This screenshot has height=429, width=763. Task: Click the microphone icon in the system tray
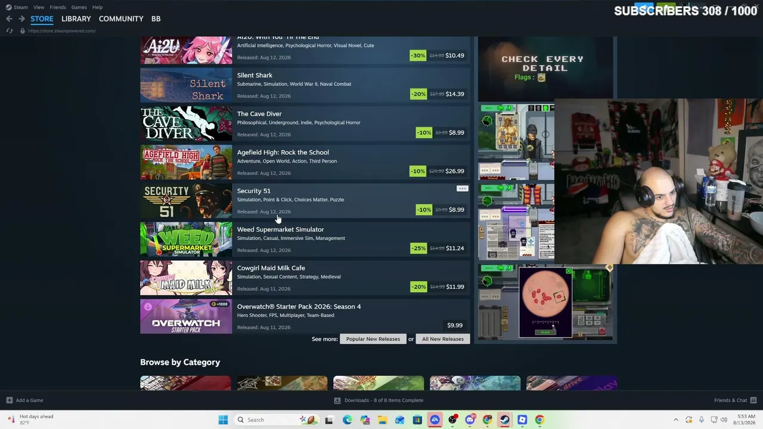point(702,420)
